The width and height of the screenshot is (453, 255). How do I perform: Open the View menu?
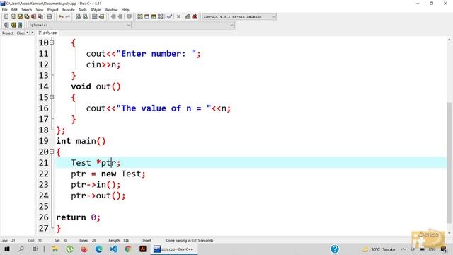[40, 9]
